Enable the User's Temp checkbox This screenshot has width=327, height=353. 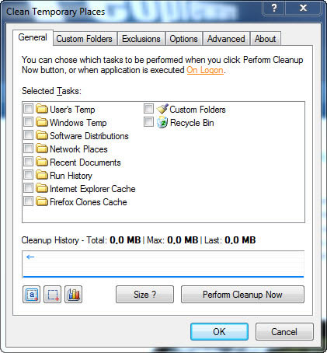click(28, 109)
